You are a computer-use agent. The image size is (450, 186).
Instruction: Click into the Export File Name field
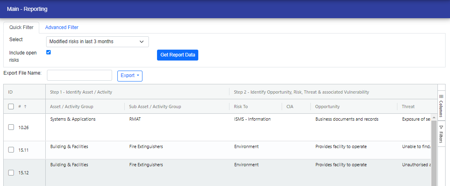[79, 75]
